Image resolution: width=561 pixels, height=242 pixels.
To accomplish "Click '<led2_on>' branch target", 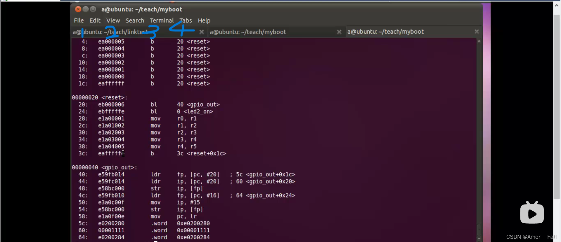I will click(x=198, y=111).
